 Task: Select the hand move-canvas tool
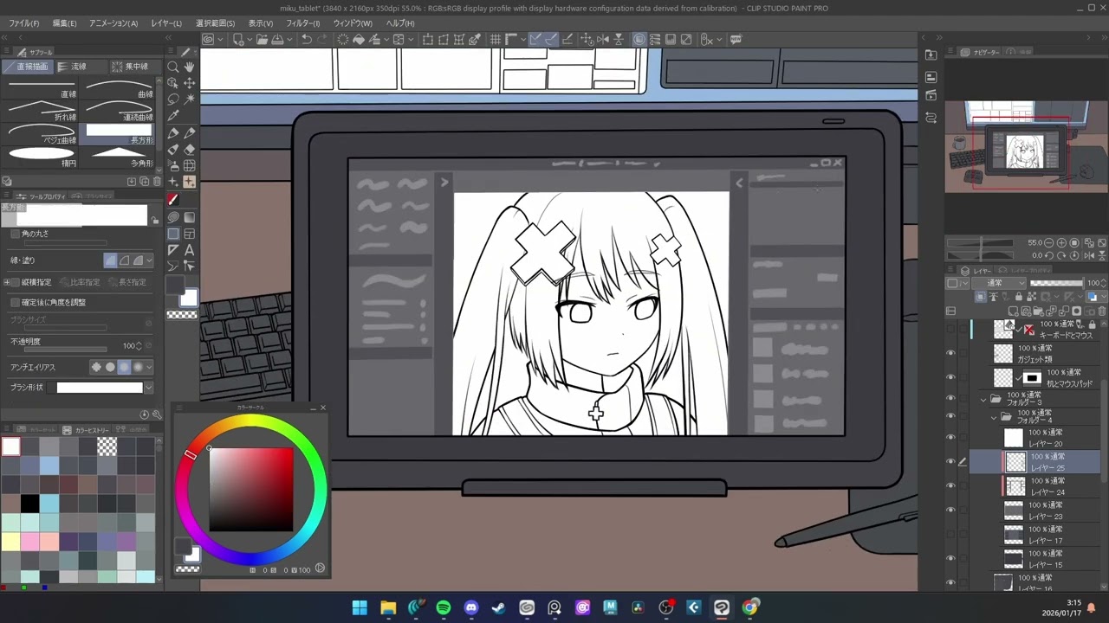(x=190, y=67)
